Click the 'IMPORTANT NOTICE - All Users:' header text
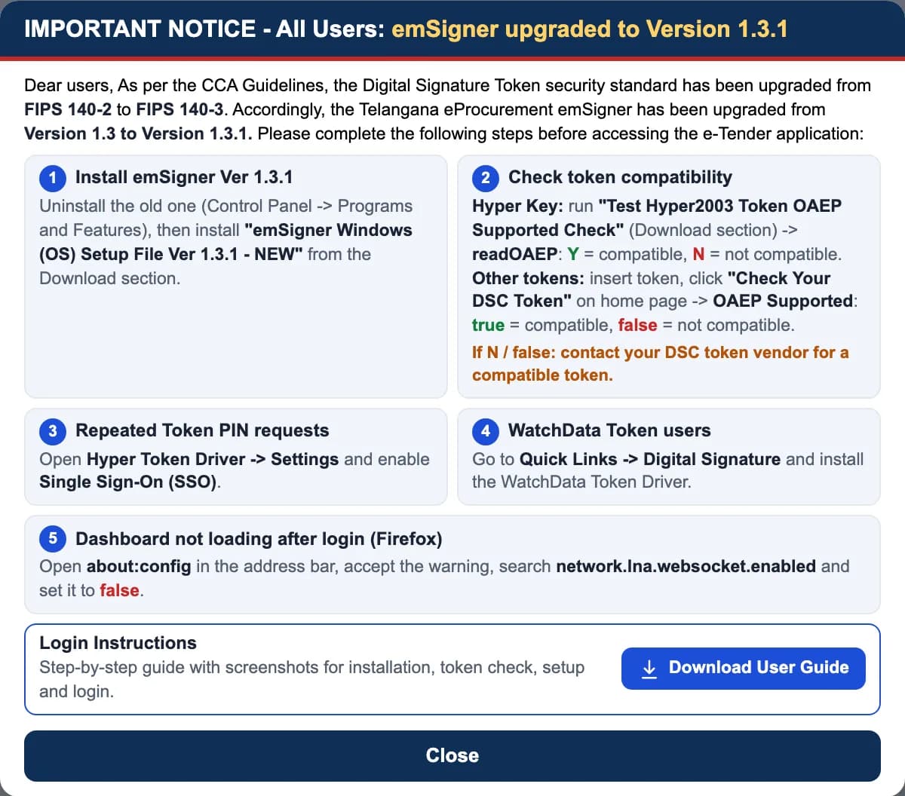This screenshot has width=905, height=796. pyautogui.click(x=204, y=29)
